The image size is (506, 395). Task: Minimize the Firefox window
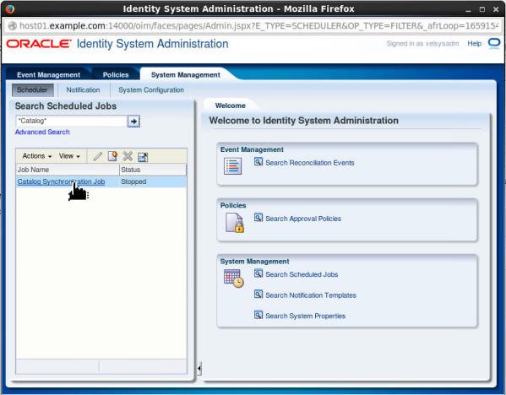pos(468,9)
